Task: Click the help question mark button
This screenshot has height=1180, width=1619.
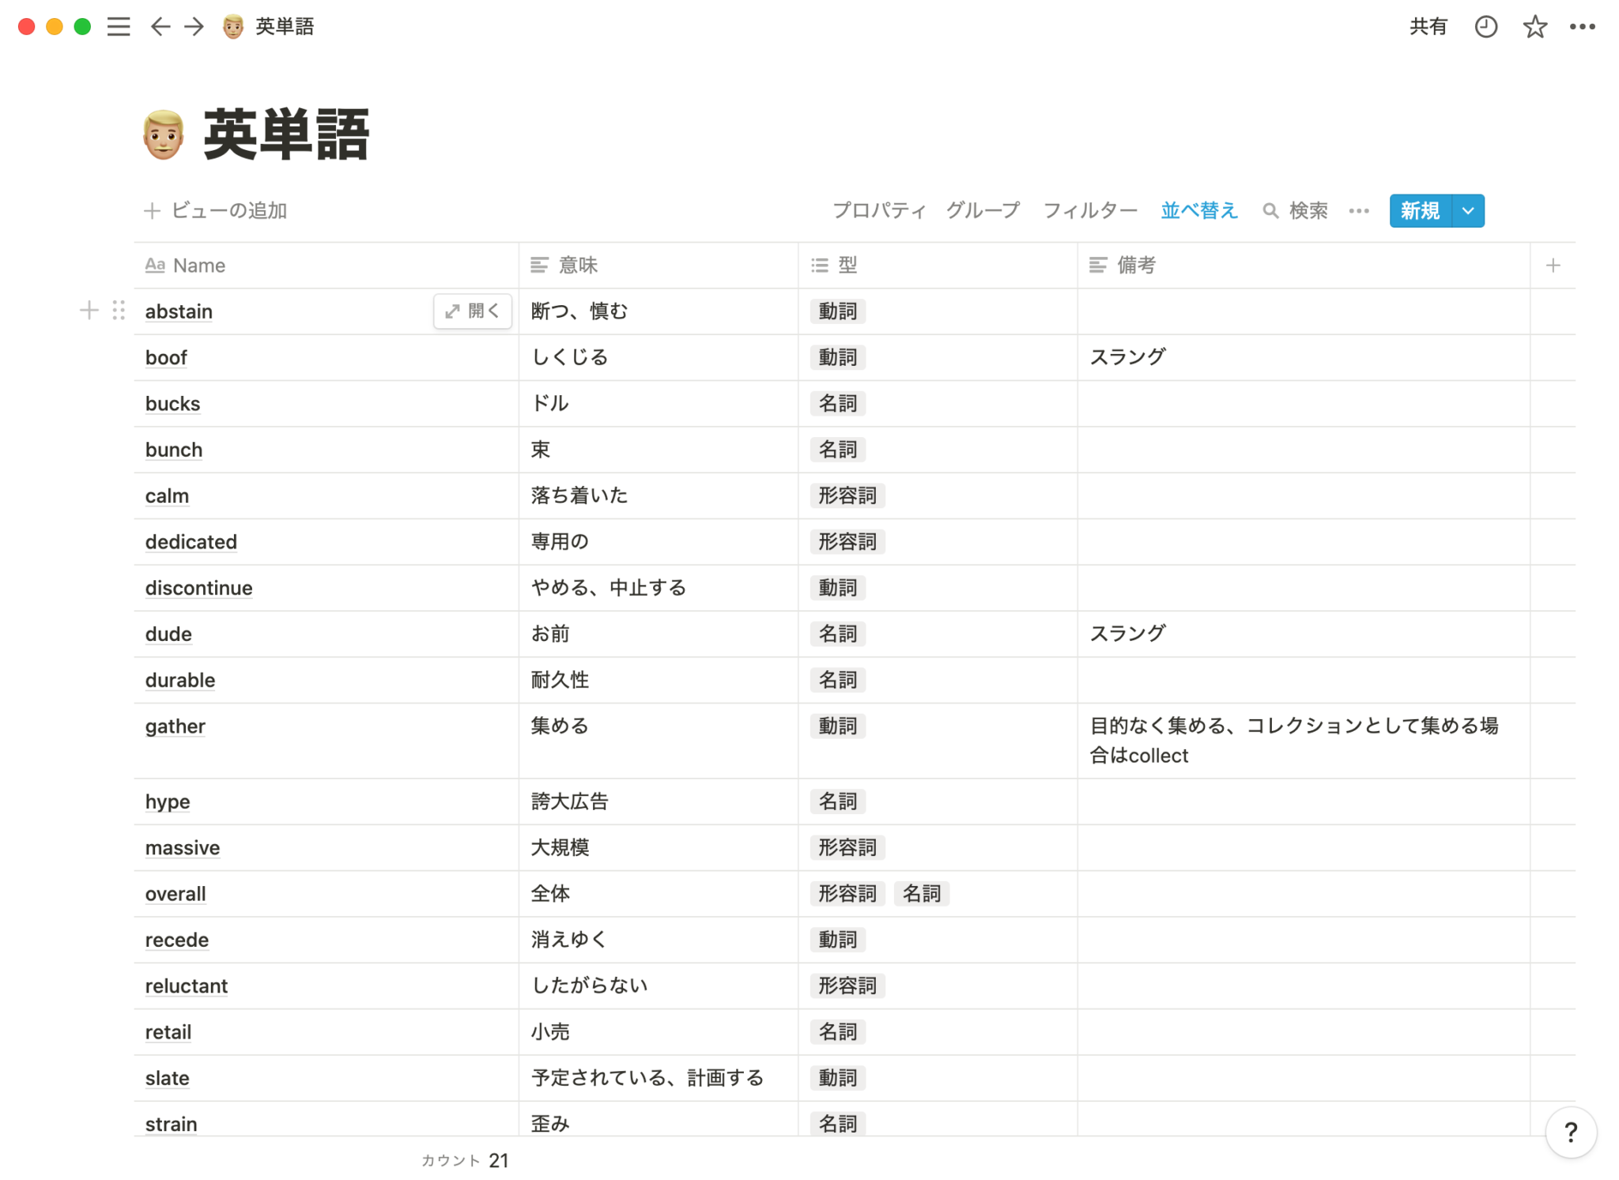Action: [x=1571, y=1132]
